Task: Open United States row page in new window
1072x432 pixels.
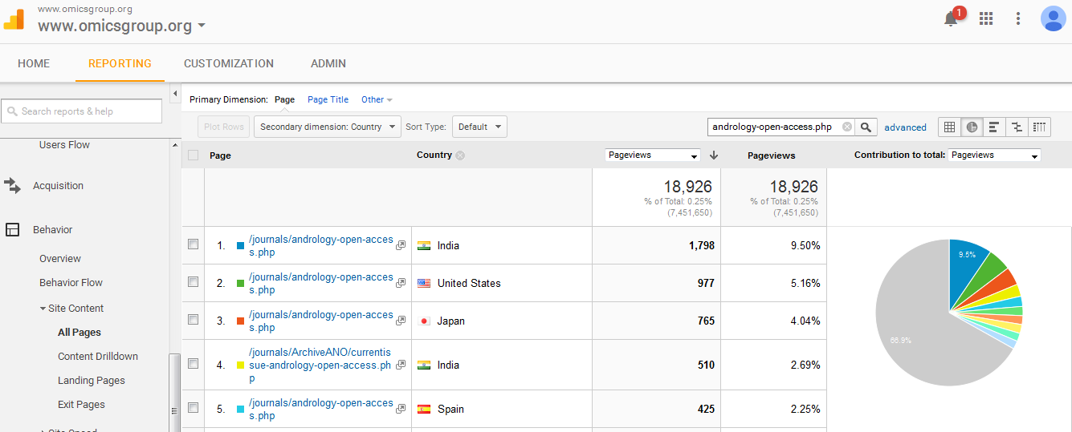Action: point(401,284)
